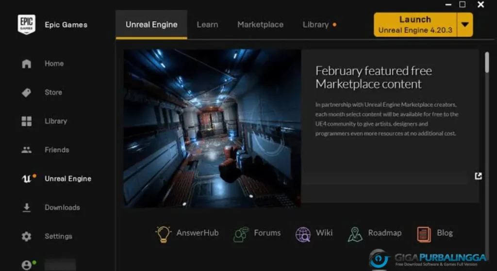
Task: Click the February featured free Marketplace content heading
Action: (x=373, y=77)
